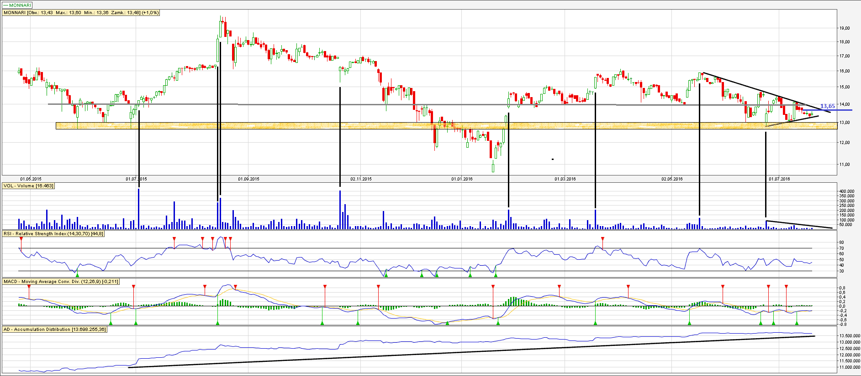Select the RSI Relative Strength Index panel title
Screen dimensions: 861x376
53,234
